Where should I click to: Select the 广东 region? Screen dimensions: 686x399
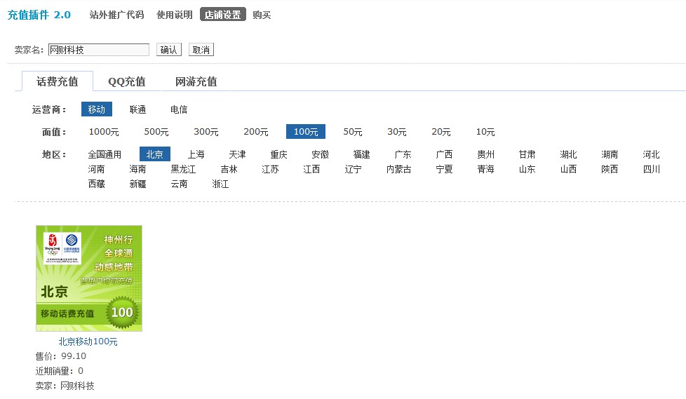403,154
